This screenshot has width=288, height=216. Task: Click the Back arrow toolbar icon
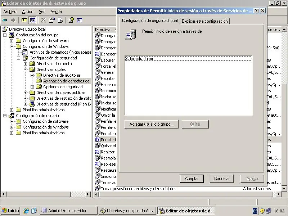coord(5,20)
